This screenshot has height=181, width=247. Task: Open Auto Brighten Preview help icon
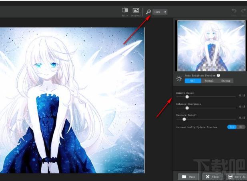(218, 75)
